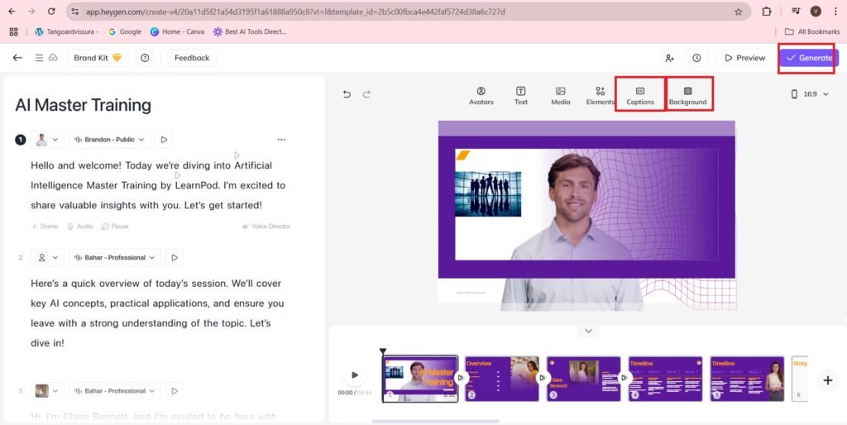
Task: Open the apps grid in the bookmarks bar
Action: click(x=14, y=32)
